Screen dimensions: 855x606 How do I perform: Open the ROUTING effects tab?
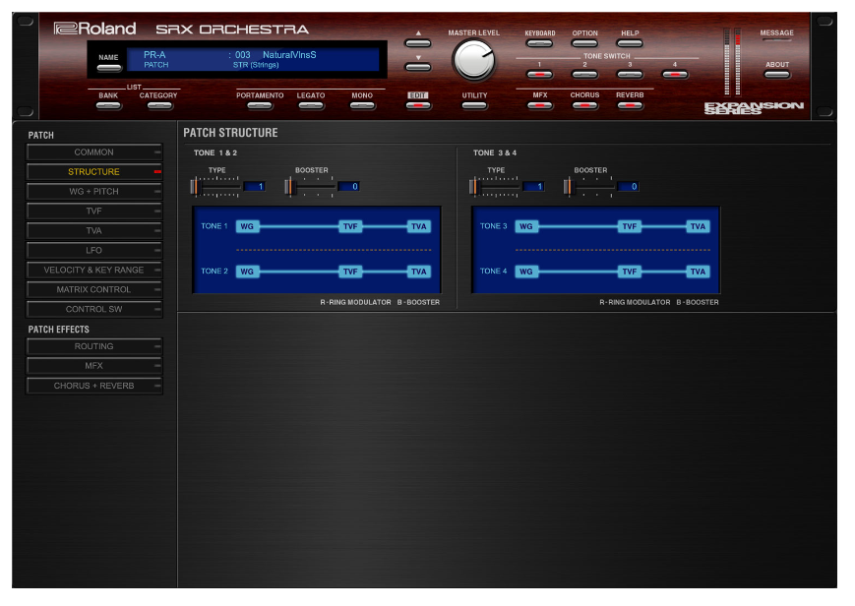[x=94, y=346]
